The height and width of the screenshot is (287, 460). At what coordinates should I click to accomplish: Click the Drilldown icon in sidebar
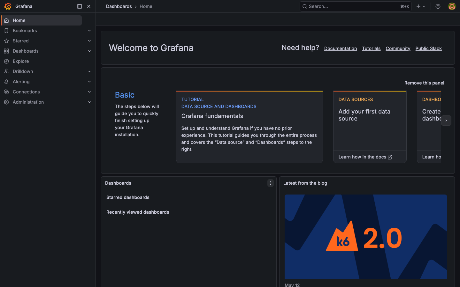point(6,71)
